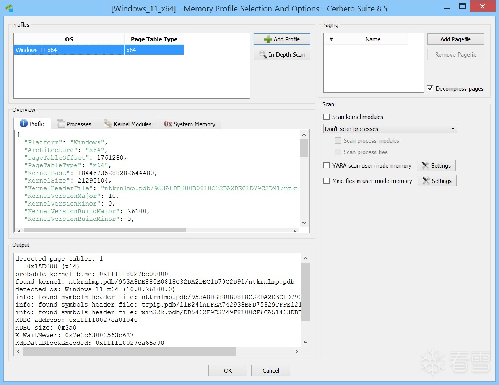499x385 pixels.
Task: Click the Output horizontal scrollbar thumb
Action: (129, 351)
